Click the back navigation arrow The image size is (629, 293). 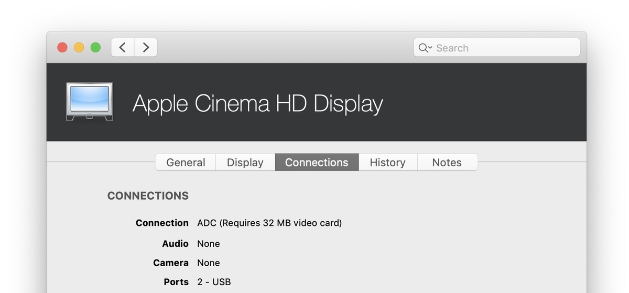click(x=123, y=48)
